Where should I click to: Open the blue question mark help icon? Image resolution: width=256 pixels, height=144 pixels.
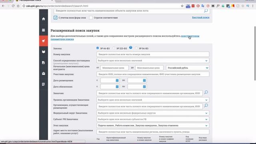point(131,48)
